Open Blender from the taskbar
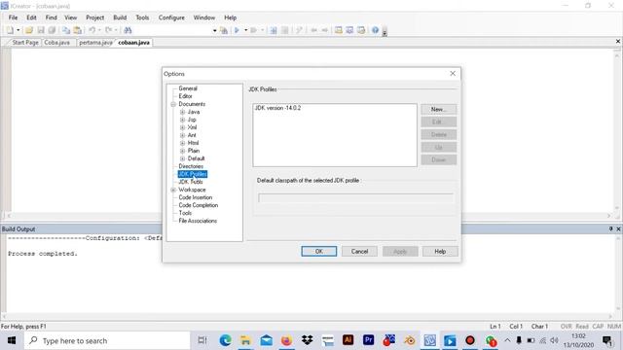Image resolution: width=623 pixels, height=350 pixels. [409, 340]
